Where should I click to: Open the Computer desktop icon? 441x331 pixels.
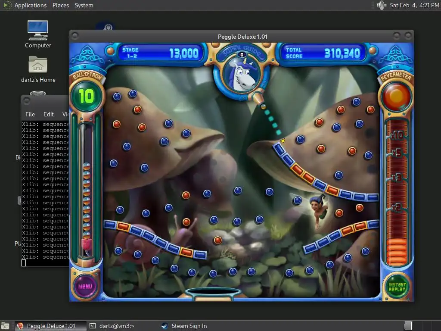coord(38,34)
